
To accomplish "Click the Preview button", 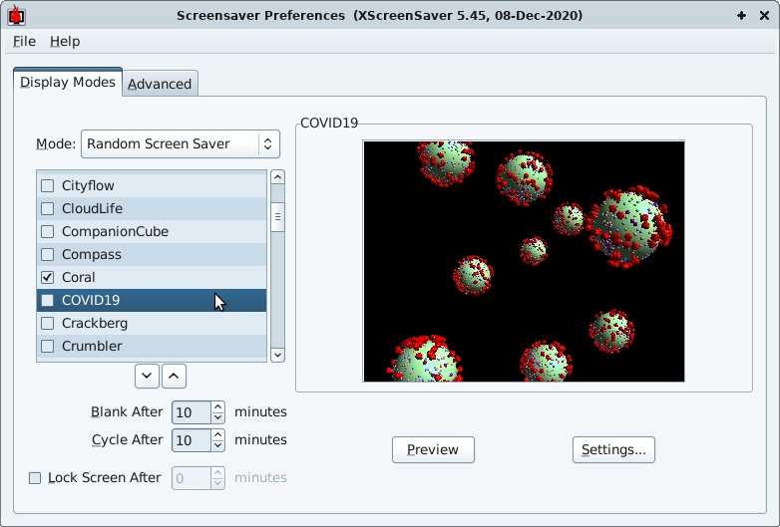I will pyautogui.click(x=433, y=449).
